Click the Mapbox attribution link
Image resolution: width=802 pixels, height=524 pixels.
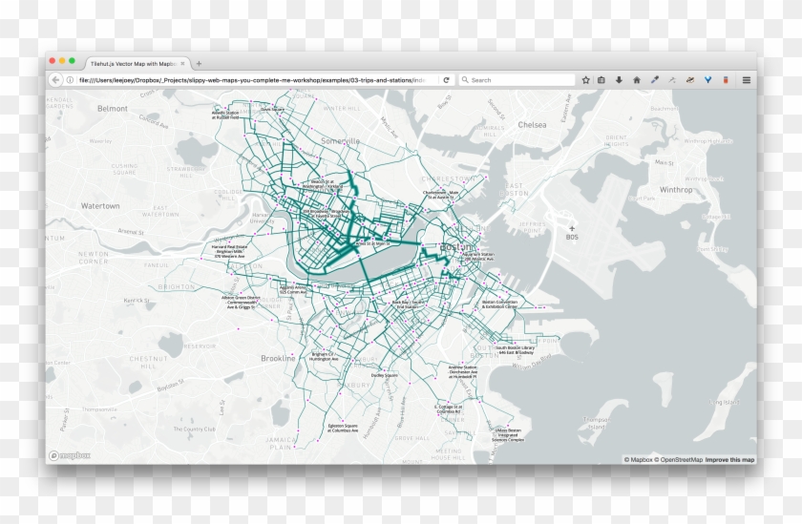tap(639, 460)
